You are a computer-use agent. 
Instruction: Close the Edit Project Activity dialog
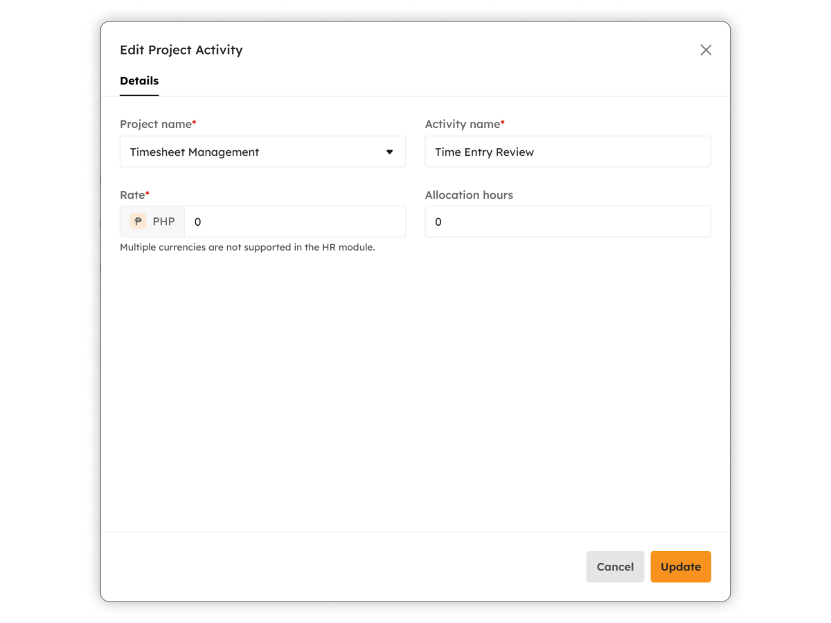(706, 50)
